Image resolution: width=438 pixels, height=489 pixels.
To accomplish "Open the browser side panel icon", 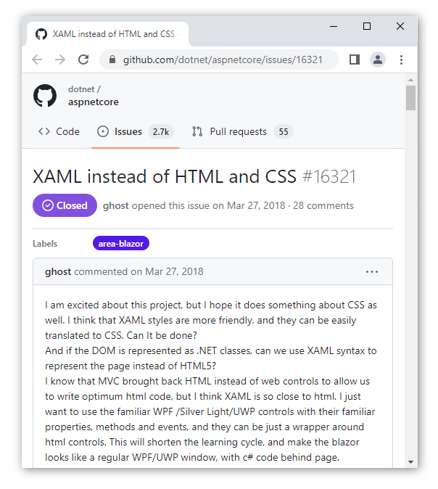I will pos(355,59).
